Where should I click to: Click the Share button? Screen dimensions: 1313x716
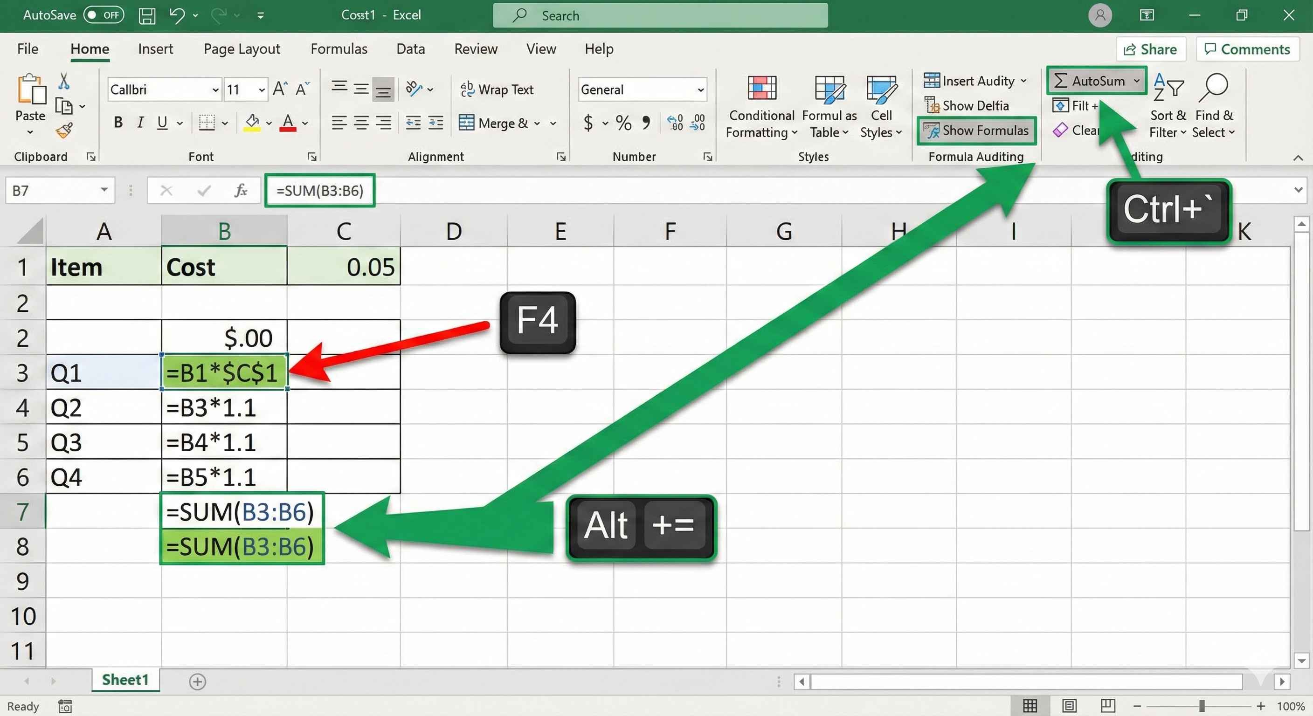(1150, 49)
